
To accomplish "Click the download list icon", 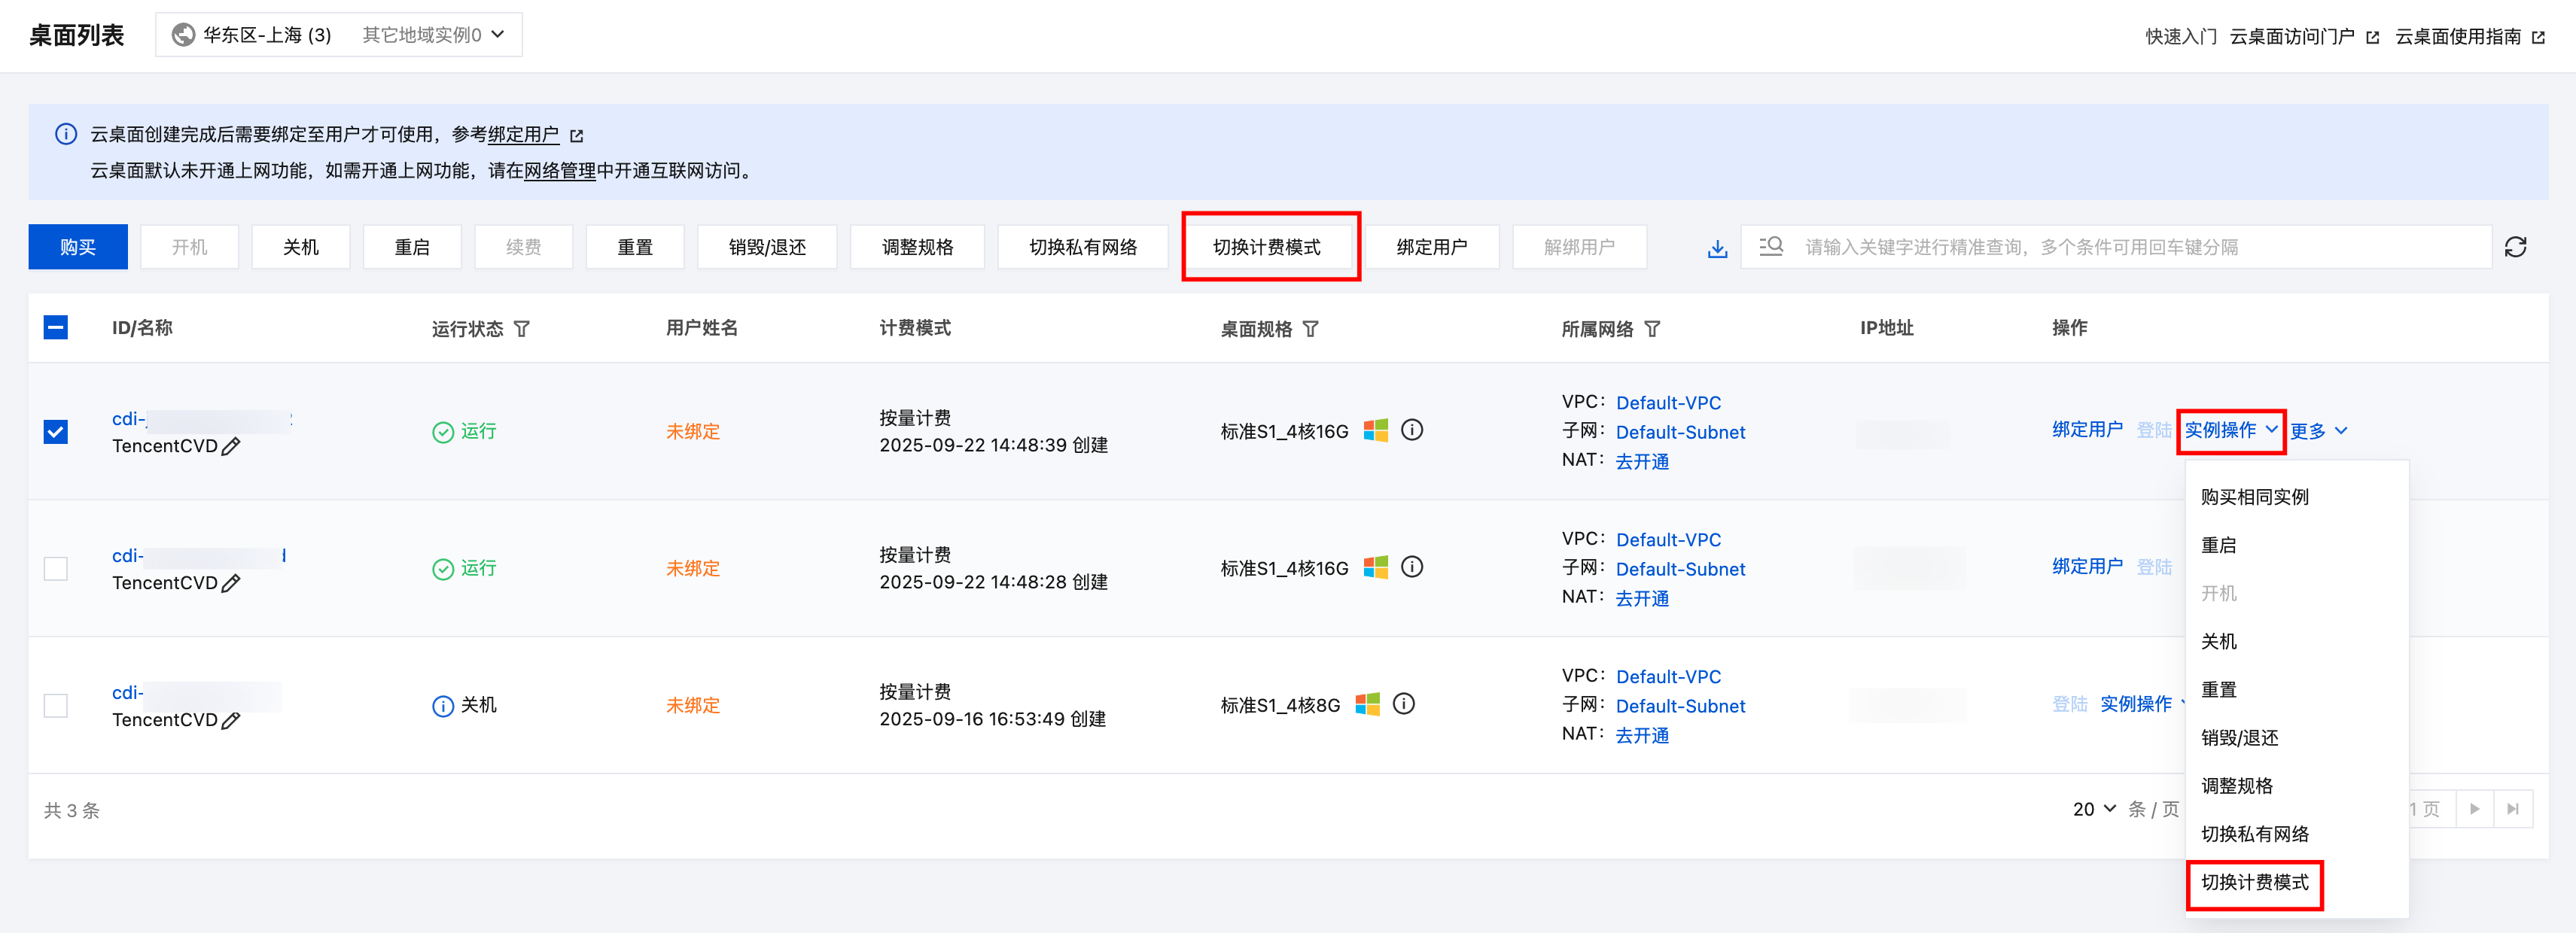I will [1716, 248].
